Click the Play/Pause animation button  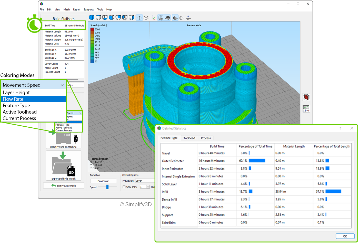click(104, 181)
